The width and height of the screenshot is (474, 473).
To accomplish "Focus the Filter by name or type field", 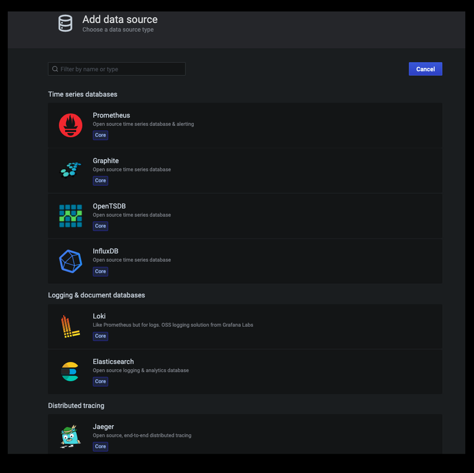I will click(x=116, y=69).
